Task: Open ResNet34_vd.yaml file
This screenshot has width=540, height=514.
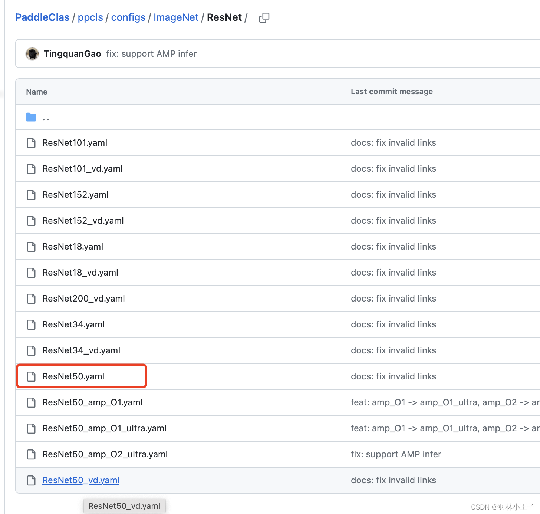Action: point(81,350)
